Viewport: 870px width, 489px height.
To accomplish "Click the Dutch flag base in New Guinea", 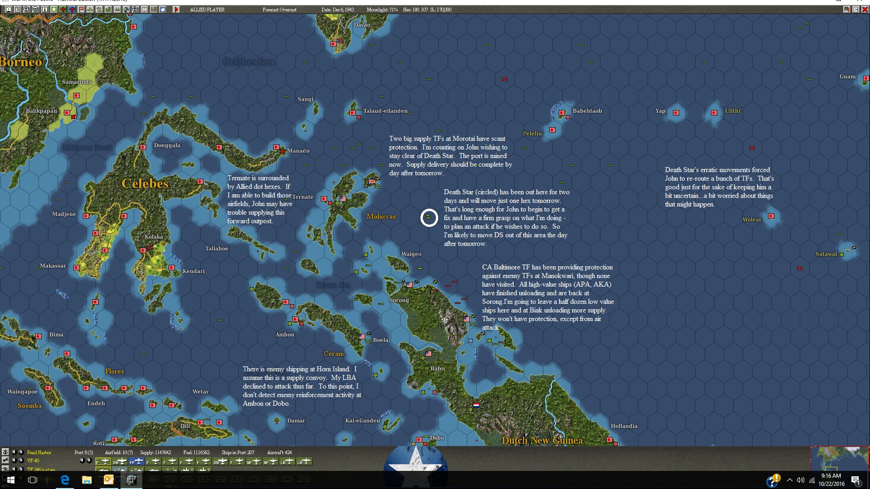I will click(476, 405).
